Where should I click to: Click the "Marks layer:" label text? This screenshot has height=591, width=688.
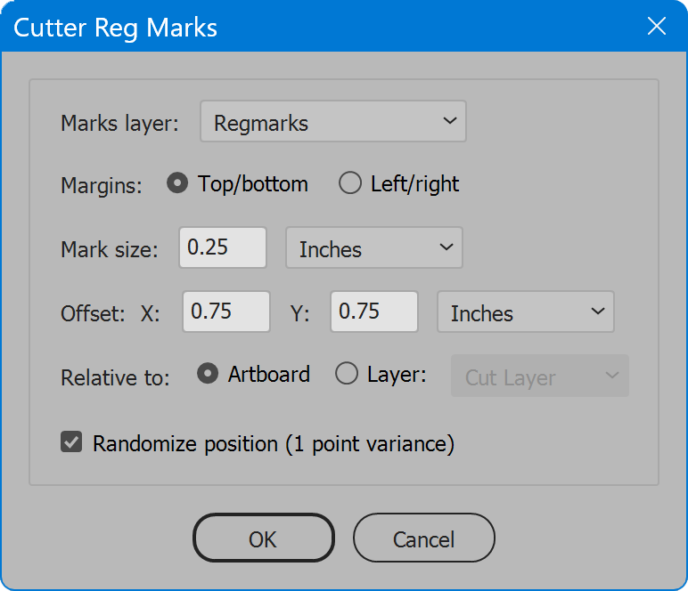119,123
